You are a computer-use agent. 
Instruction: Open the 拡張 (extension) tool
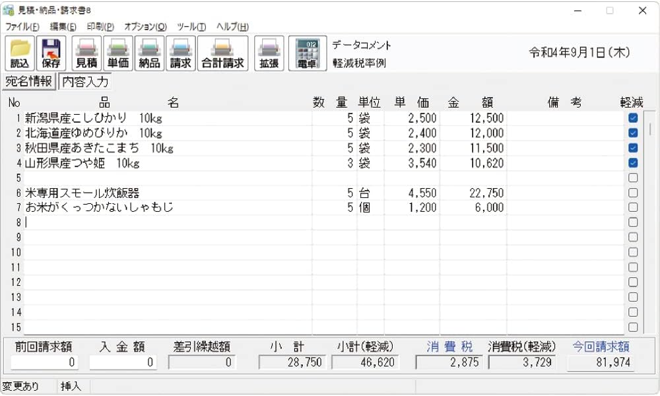[x=269, y=52]
